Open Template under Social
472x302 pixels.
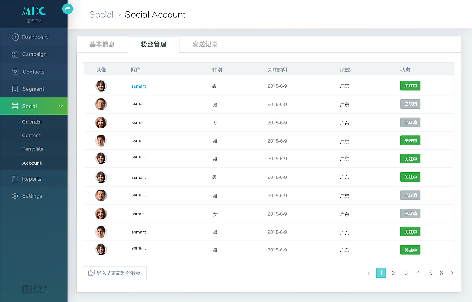[33, 149]
